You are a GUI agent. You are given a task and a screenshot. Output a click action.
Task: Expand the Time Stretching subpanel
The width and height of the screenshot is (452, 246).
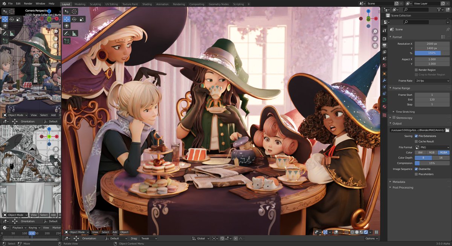pyautogui.click(x=405, y=112)
